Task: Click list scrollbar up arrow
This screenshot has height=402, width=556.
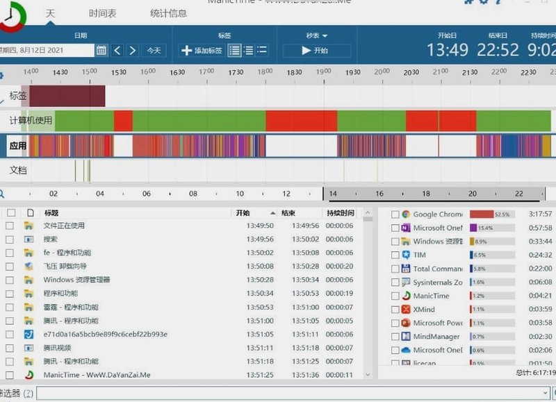Action: tap(368, 213)
